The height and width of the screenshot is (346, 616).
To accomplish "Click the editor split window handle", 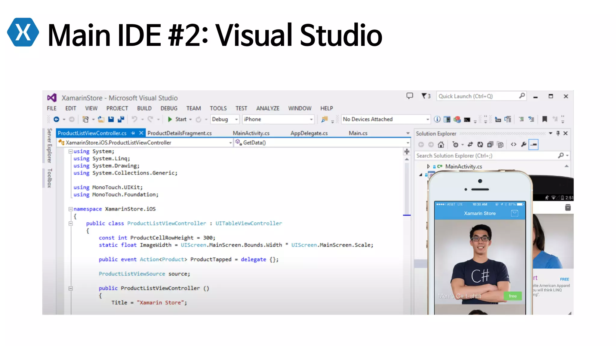I will coord(407,152).
